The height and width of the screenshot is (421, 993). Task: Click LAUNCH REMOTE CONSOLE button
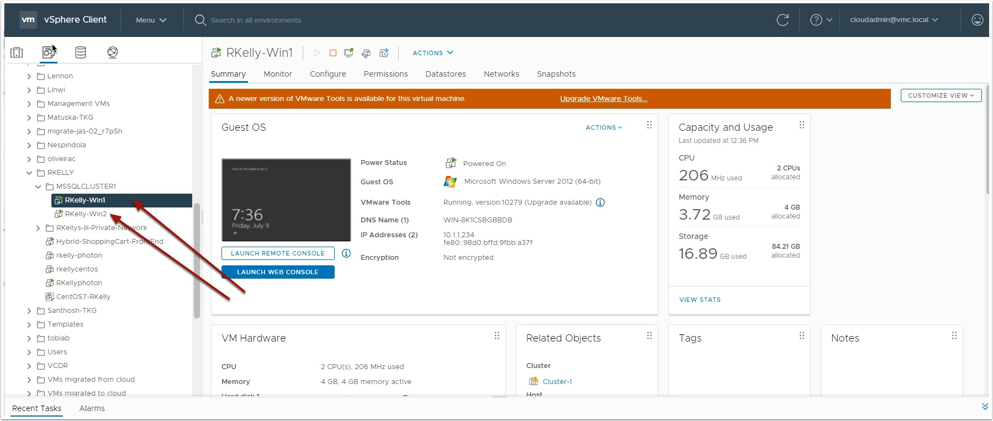[278, 253]
